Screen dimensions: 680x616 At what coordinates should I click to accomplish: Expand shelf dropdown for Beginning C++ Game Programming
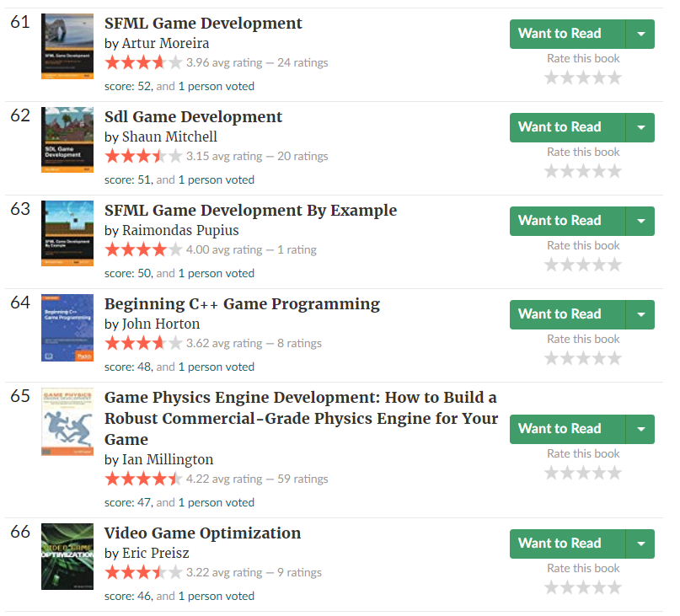coord(640,314)
